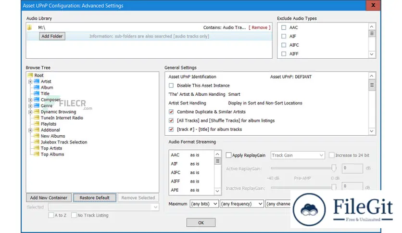Image resolution: width=402 pixels, height=233 pixels.
Task: Open the Track Gain dropdown
Action: click(297, 155)
